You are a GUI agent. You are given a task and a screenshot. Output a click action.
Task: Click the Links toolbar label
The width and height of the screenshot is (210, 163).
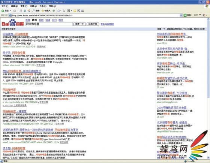(x=196, y=15)
